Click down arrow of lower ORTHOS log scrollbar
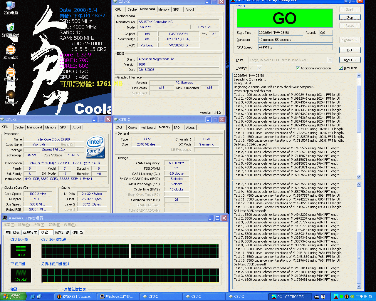 point(359,286)
